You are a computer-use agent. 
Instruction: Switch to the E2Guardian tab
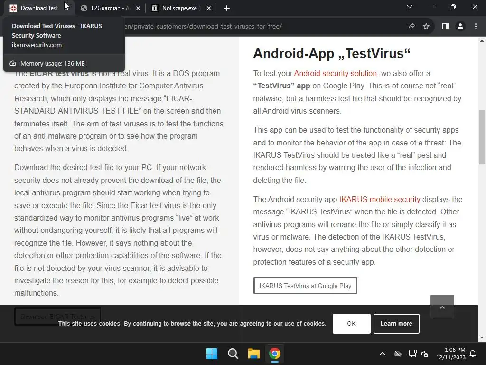click(x=110, y=8)
